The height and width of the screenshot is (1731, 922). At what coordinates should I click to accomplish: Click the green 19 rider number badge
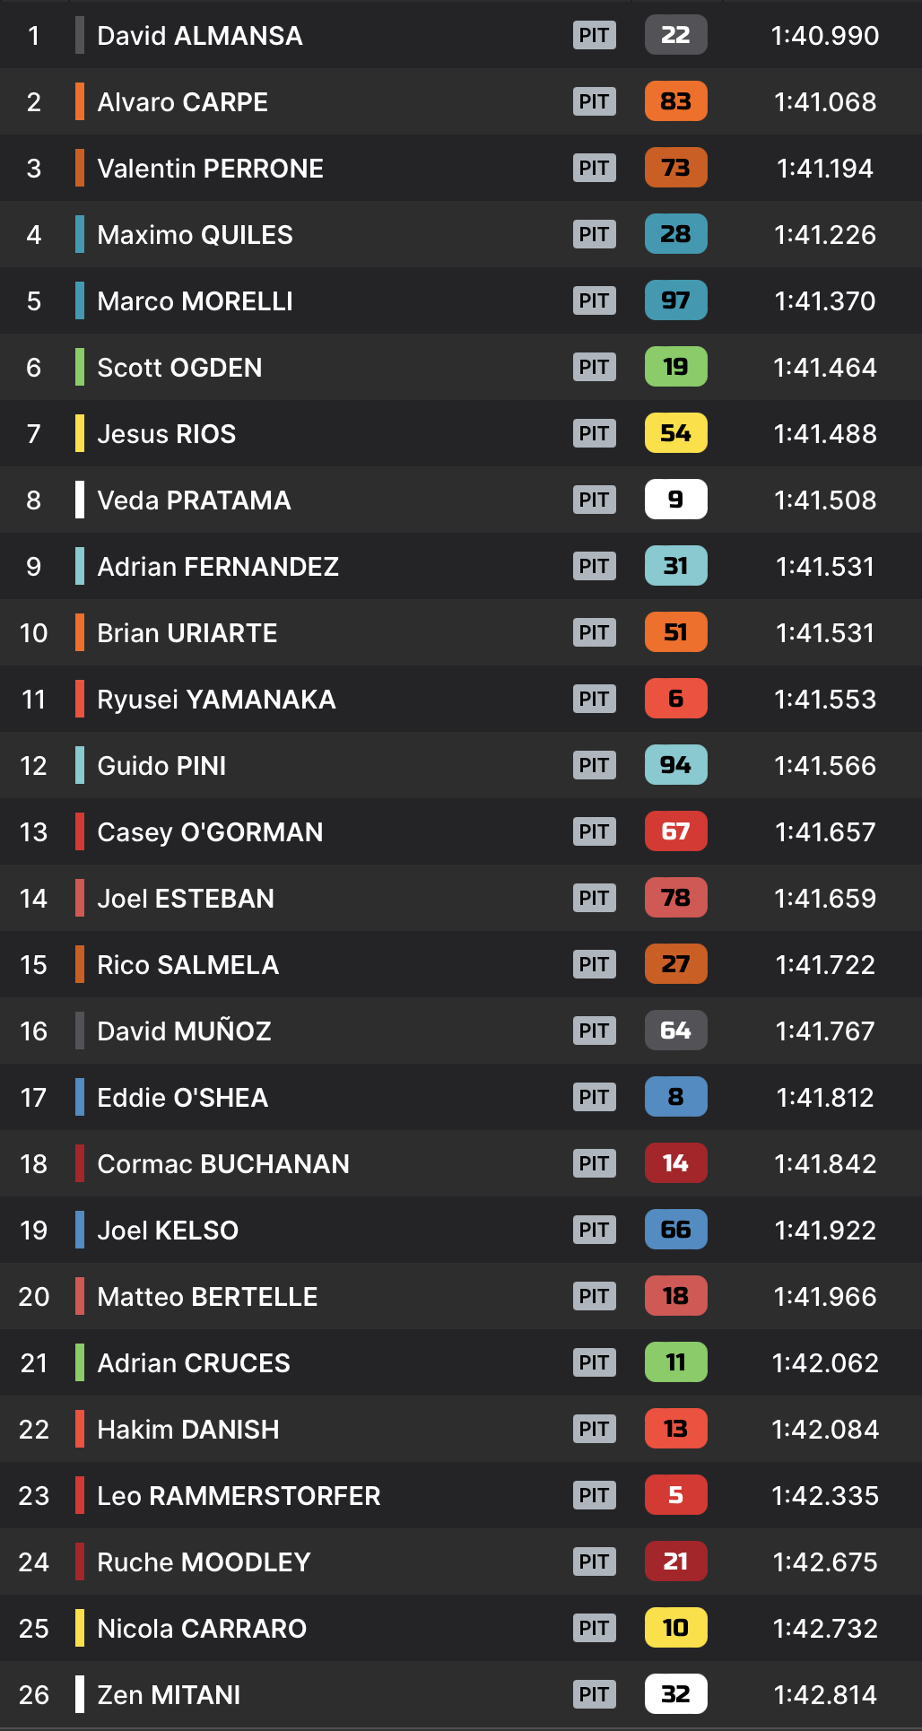click(x=675, y=367)
